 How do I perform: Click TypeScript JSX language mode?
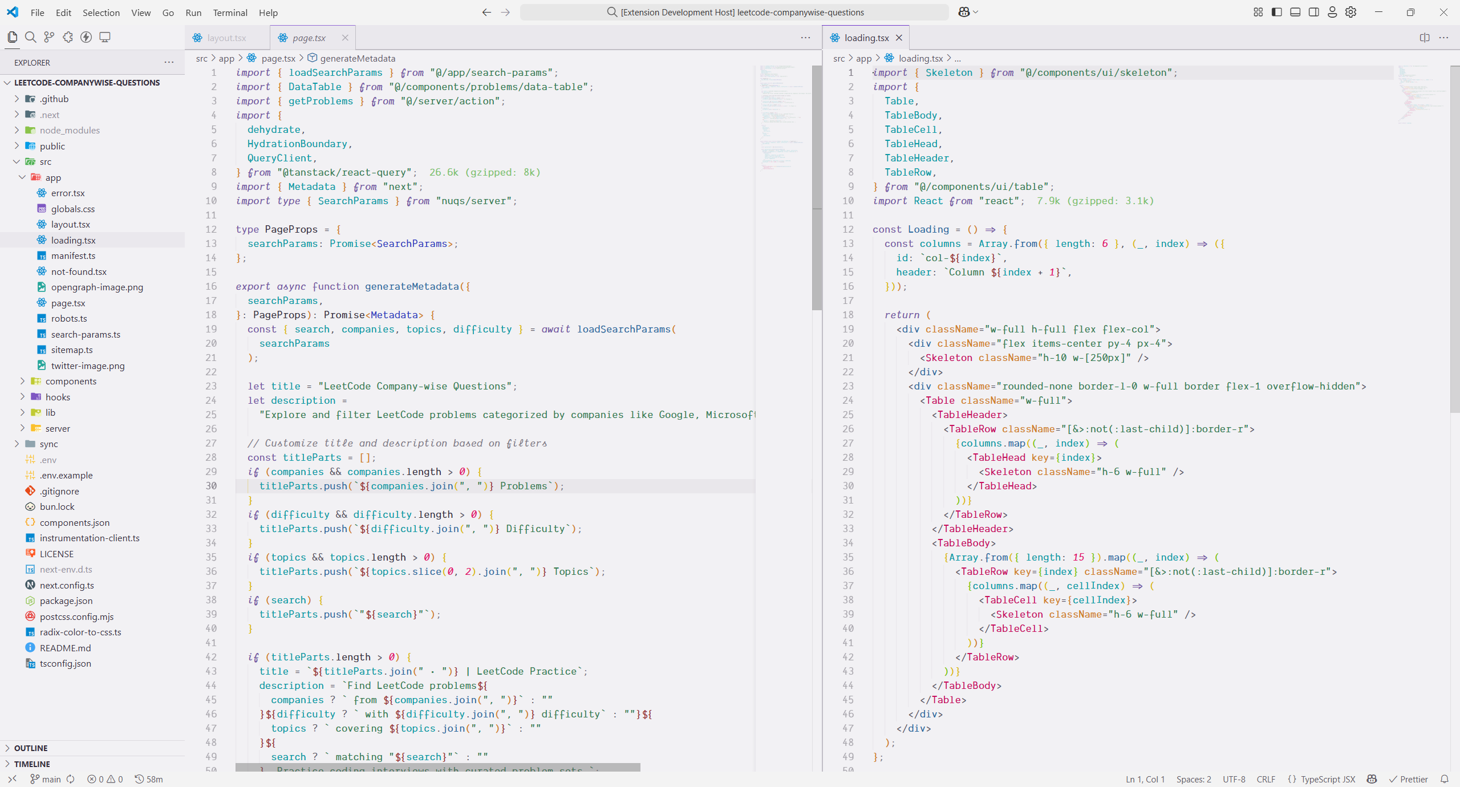pyautogui.click(x=1327, y=779)
